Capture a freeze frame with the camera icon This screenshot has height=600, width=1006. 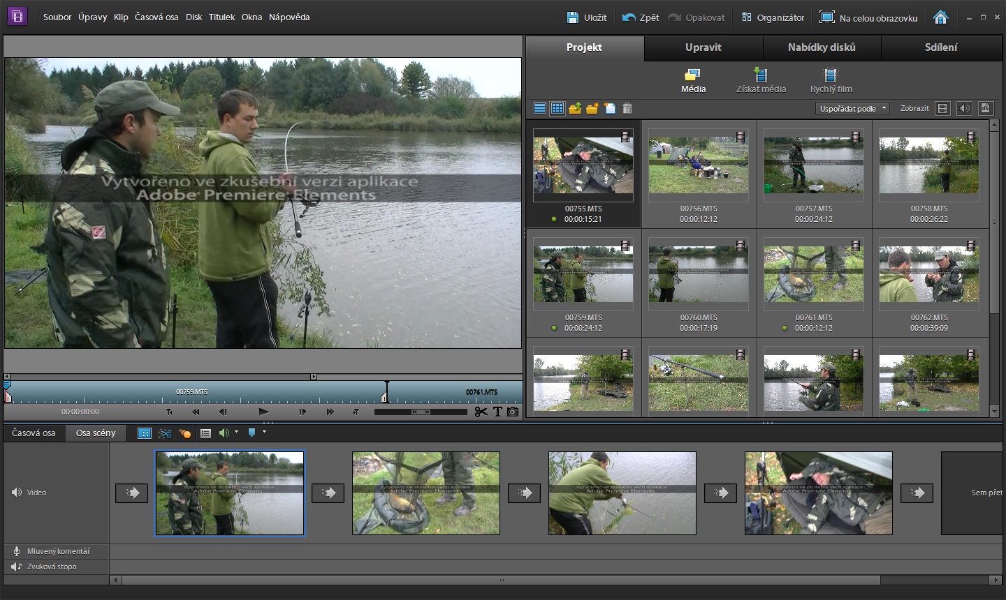(x=513, y=412)
